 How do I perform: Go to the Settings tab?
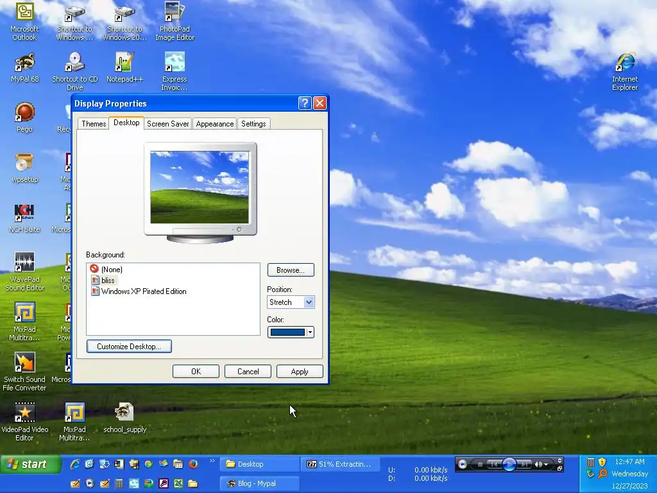(x=253, y=124)
